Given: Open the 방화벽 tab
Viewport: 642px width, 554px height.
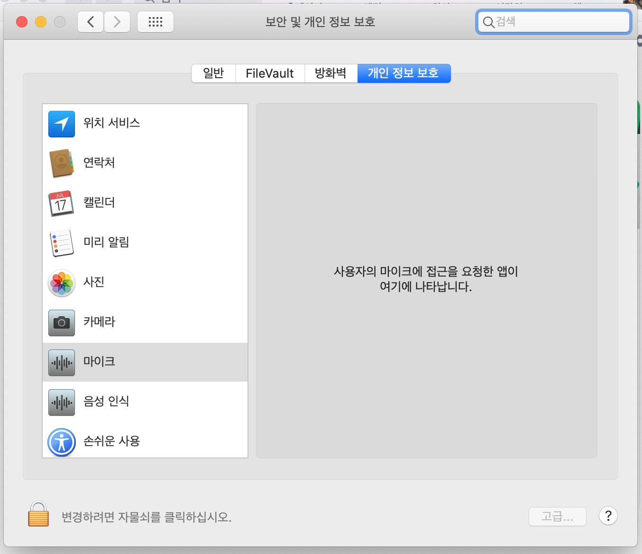Looking at the screenshot, I should click(x=330, y=73).
